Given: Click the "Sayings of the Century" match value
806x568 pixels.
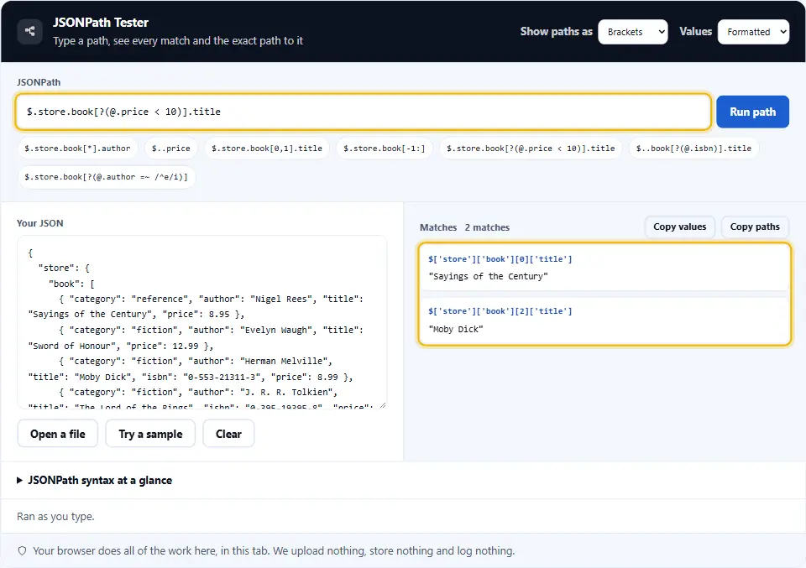Looking at the screenshot, I should (x=489, y=276).
